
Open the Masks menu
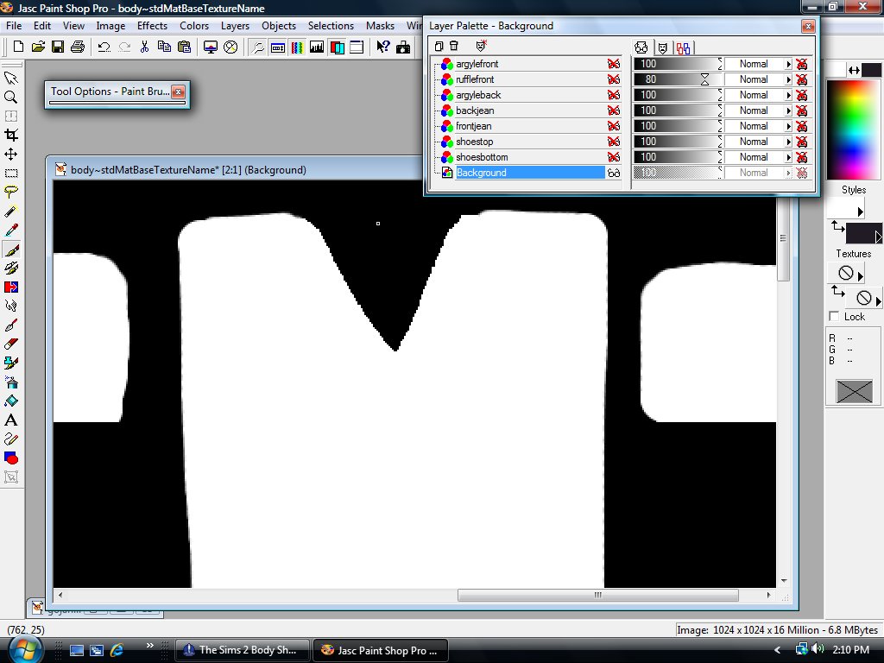[x=380, y=26]
